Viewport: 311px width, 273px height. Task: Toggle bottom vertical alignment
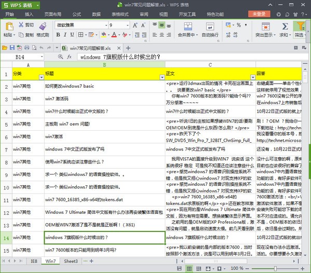click(169, 25)
